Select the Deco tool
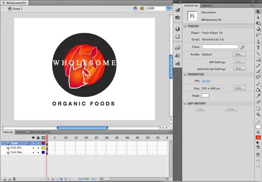262x182 pixels. tap(258, 77)
